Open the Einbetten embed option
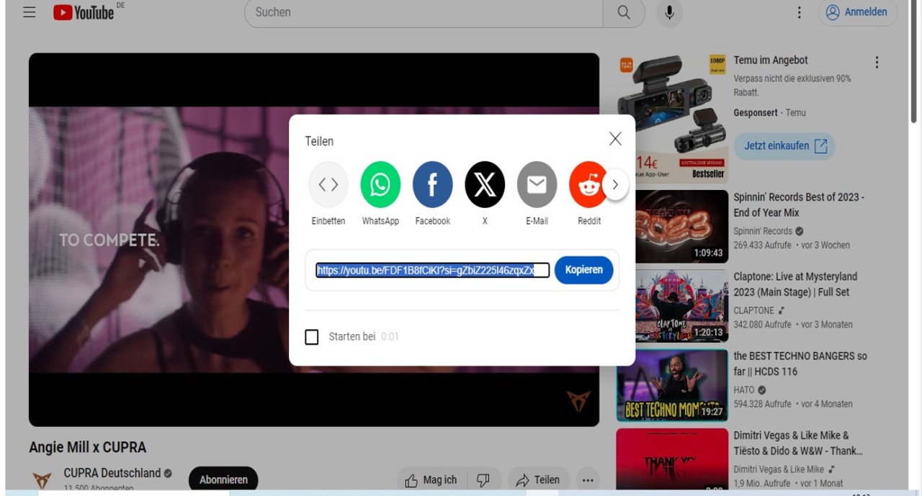 [328, 184]
